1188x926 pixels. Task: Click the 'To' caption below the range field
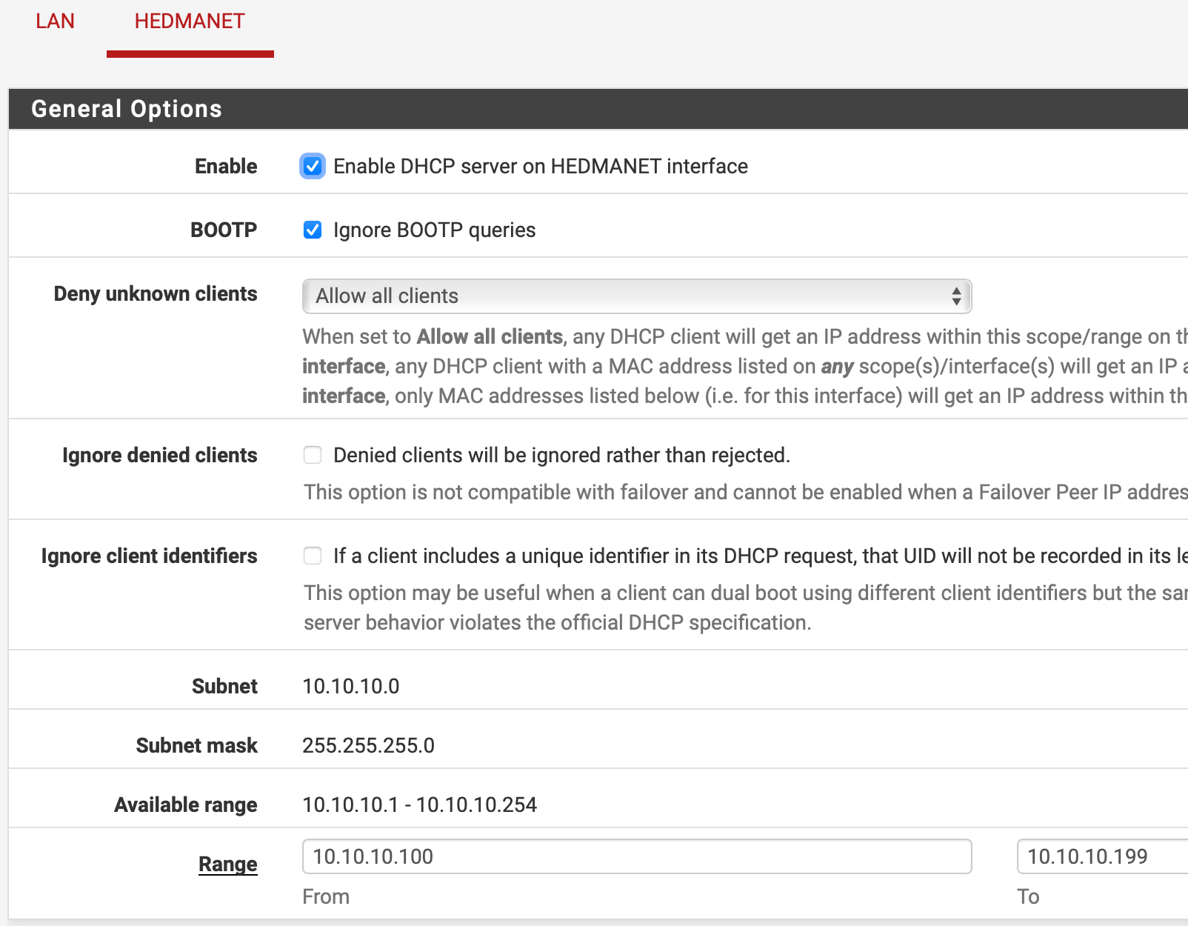pos(1028,896)
